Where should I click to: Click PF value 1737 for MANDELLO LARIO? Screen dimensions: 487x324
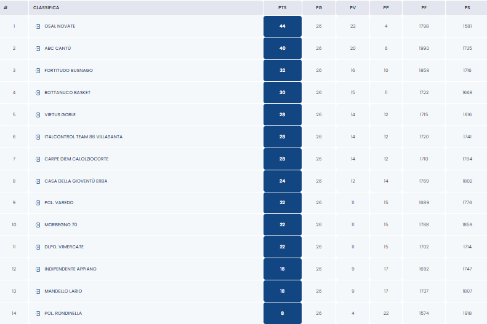pos(424,291)
